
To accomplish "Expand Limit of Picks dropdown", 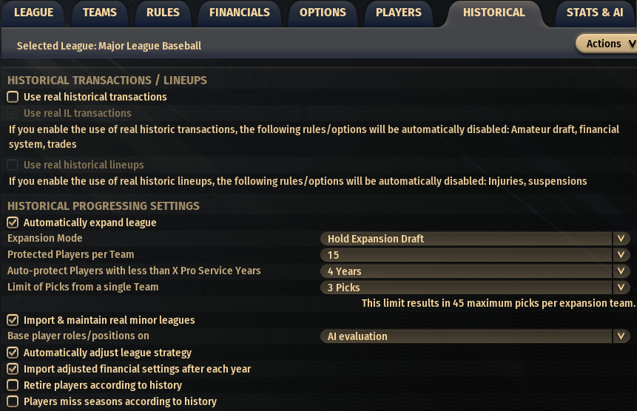I will click(474, 288).
